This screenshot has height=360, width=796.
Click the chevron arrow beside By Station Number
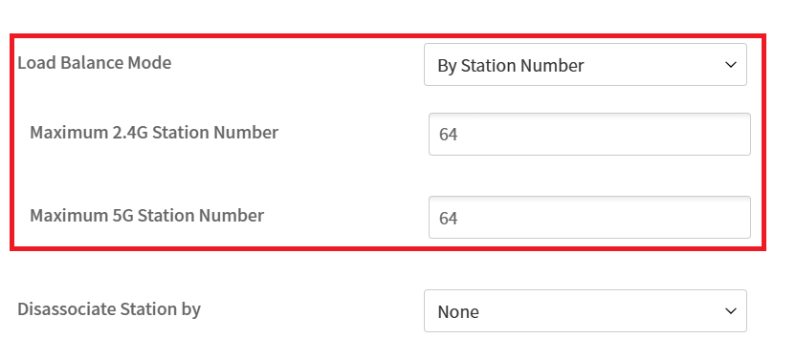coord(731,65)
